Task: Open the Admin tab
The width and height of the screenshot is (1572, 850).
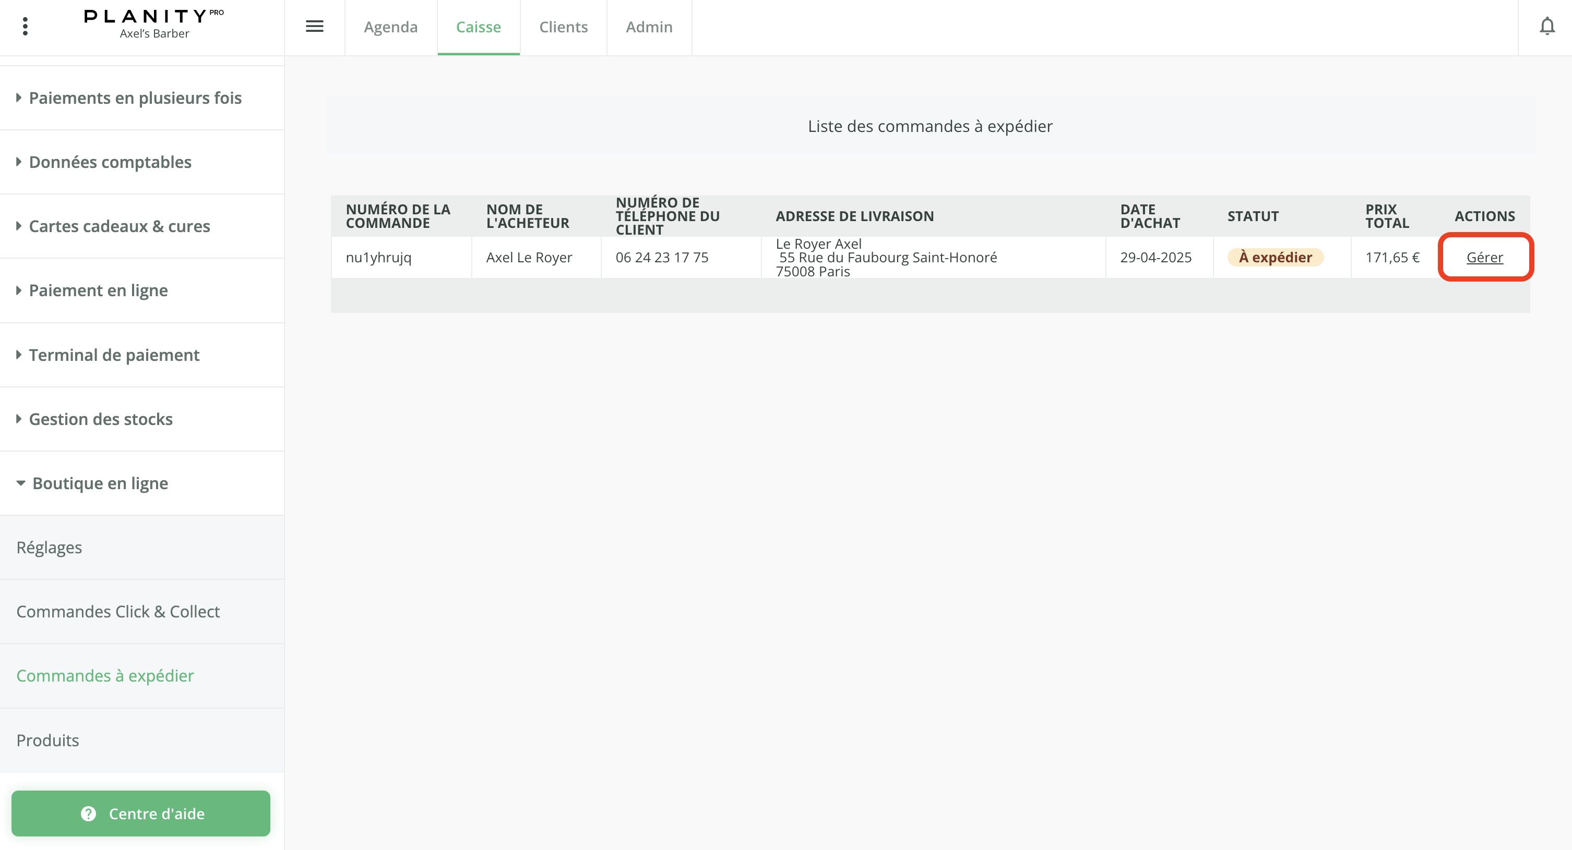Action: coord(649,27)
